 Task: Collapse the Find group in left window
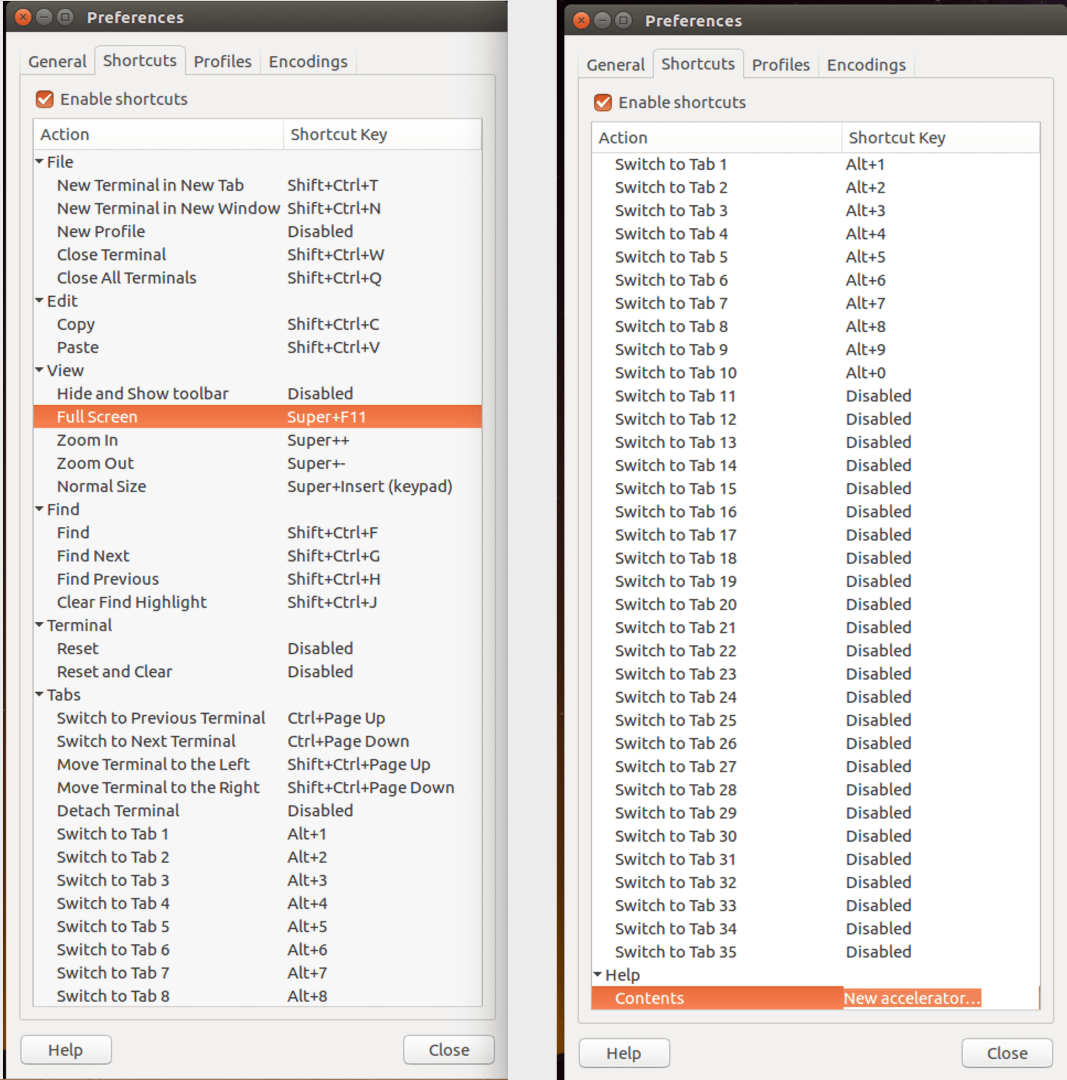(x=39, y=509)
